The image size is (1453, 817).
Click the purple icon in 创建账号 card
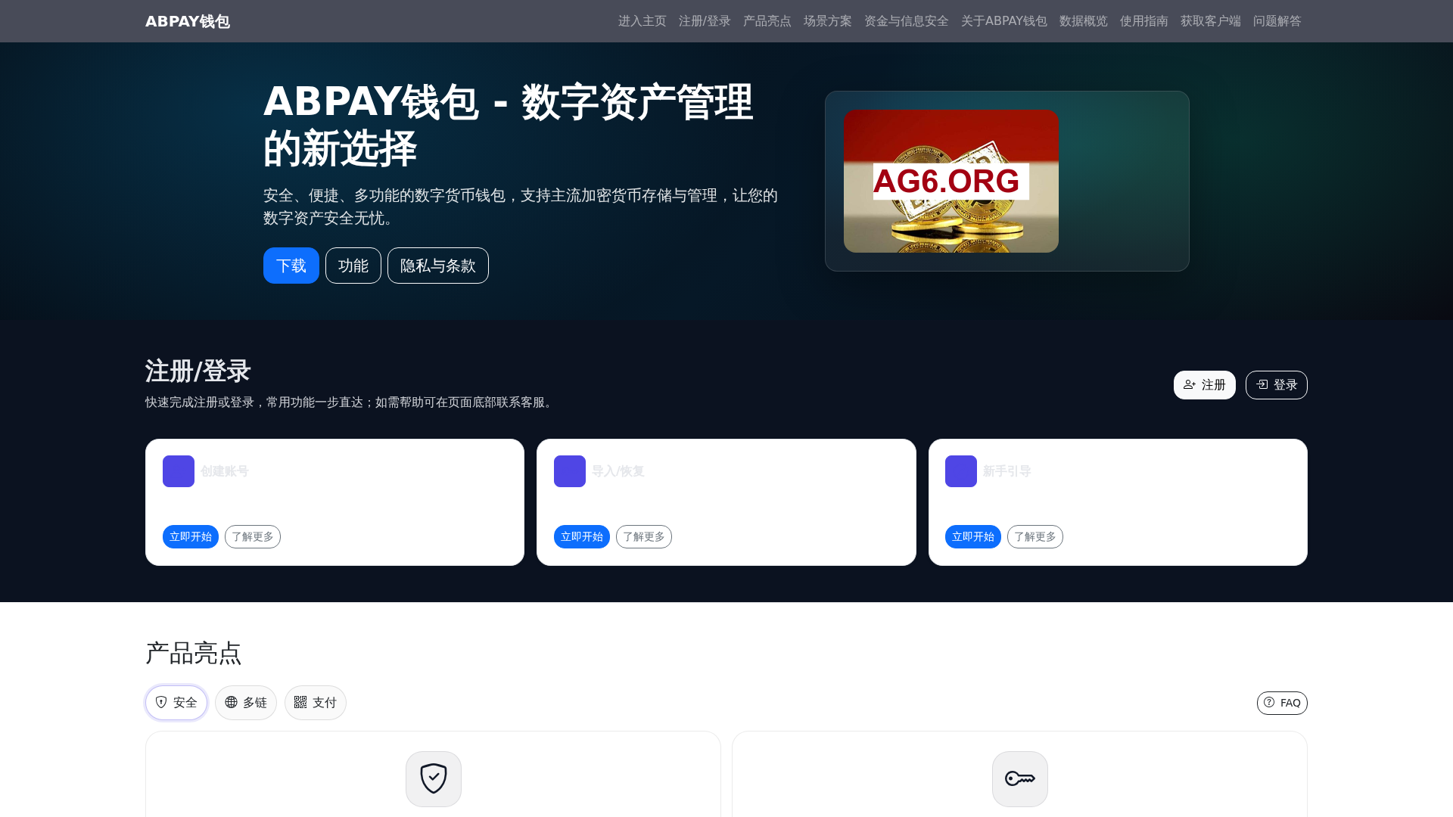click(179, 471)
